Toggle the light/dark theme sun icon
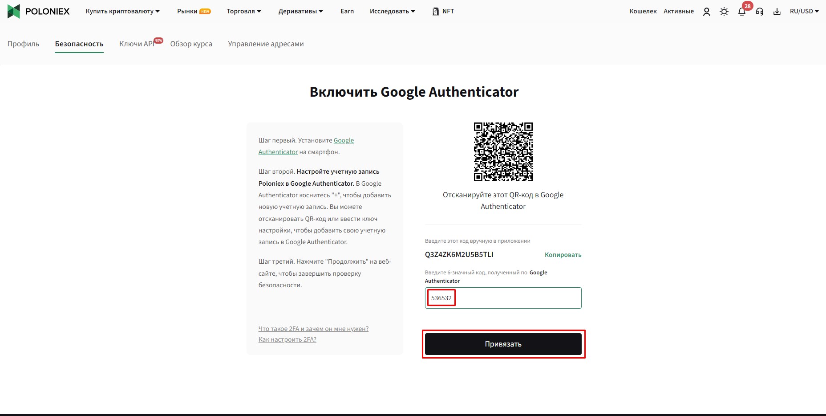The image size is (826, 416). click(x=724, y=12)
